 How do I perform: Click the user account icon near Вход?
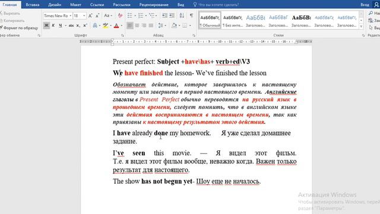pos(376,5)
